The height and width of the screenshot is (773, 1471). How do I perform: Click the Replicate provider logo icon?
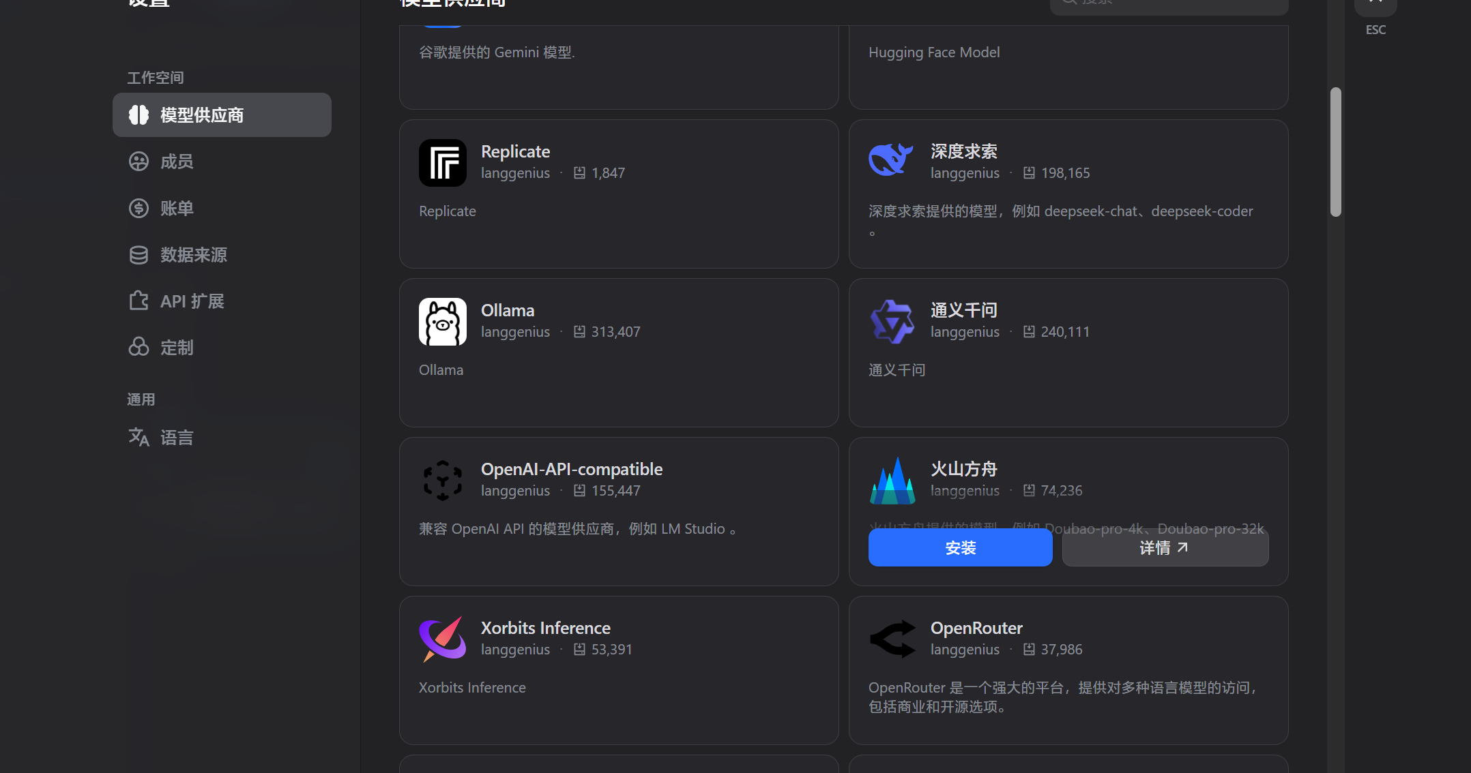pyautogui.click(x=442, y=162)
